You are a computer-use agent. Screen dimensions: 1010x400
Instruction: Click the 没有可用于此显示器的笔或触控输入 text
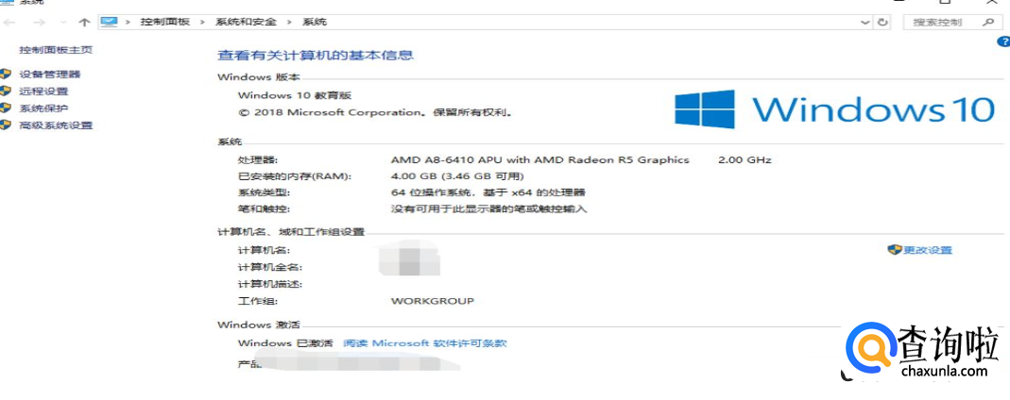pos(489,209)
